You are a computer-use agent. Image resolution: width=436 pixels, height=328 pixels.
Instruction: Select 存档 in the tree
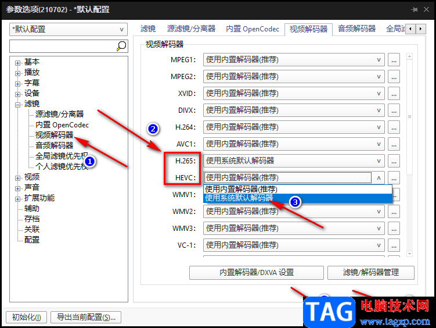tap(32, 219)
